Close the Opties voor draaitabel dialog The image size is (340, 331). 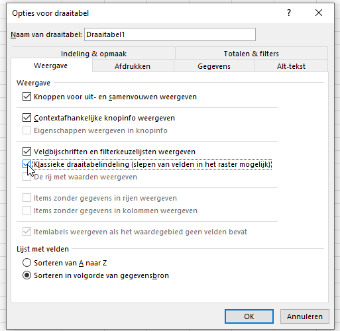click(319, 13)
